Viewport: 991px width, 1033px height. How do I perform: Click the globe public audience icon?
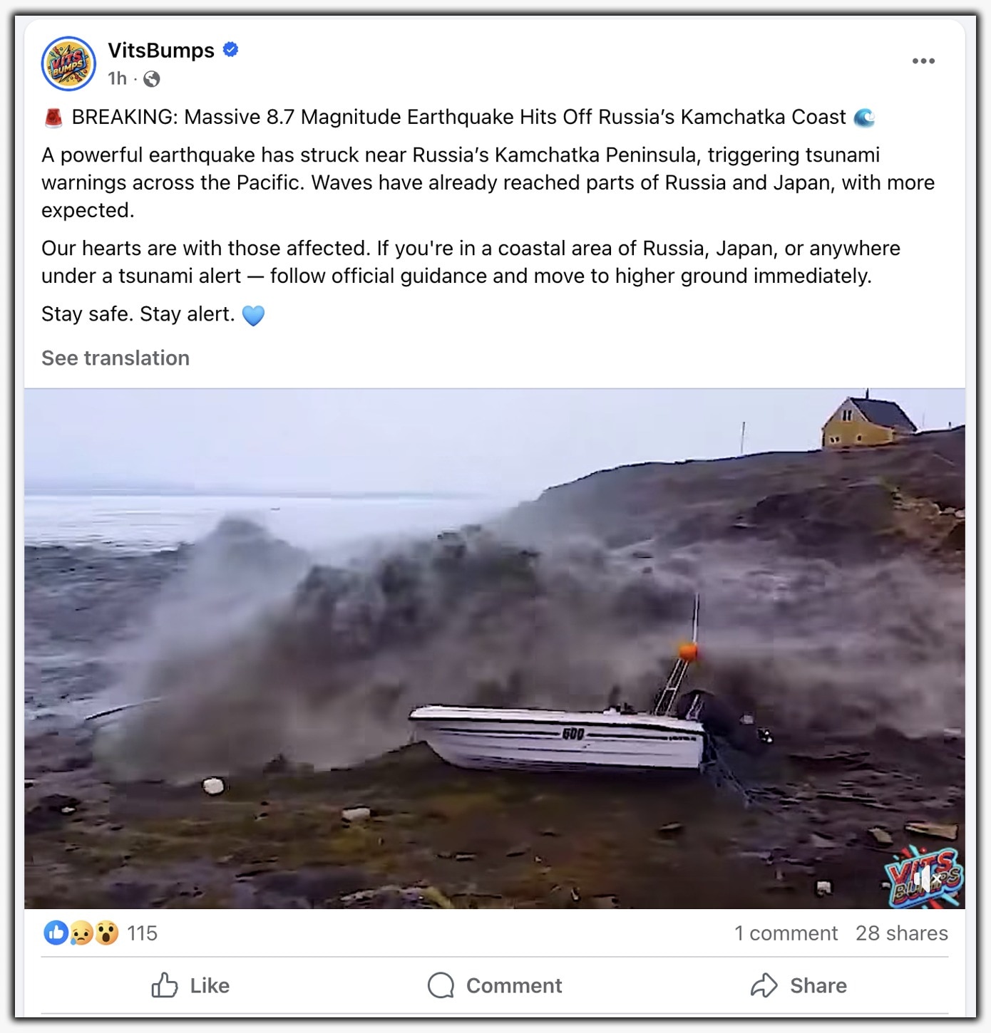(x=151, y=79)
